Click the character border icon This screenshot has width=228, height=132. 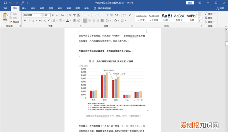(79, 15)
